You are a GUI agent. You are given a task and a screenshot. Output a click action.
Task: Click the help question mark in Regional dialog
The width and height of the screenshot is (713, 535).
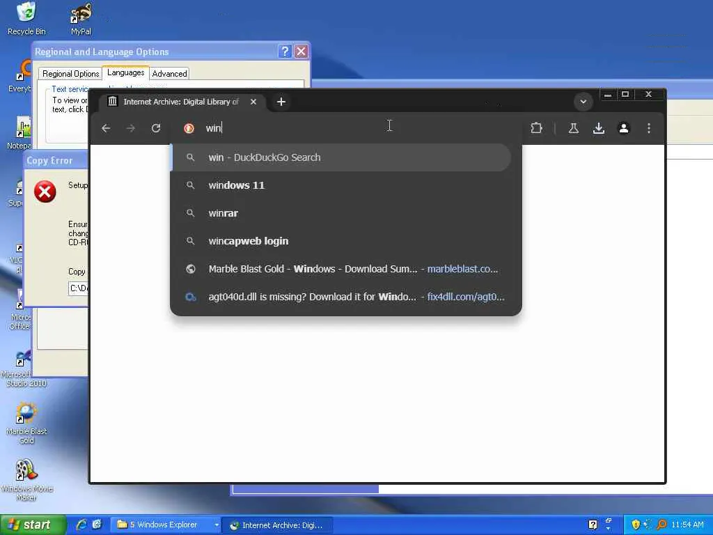[285, 52]
